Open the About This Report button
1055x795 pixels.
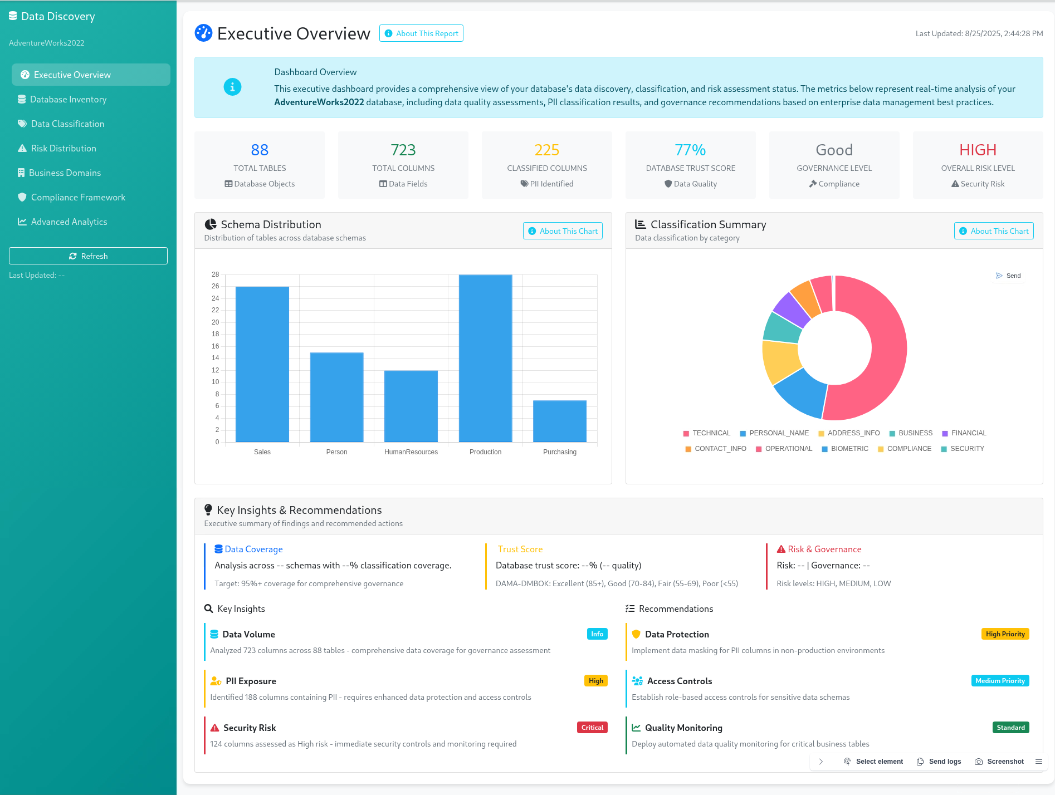pos(421,33)
